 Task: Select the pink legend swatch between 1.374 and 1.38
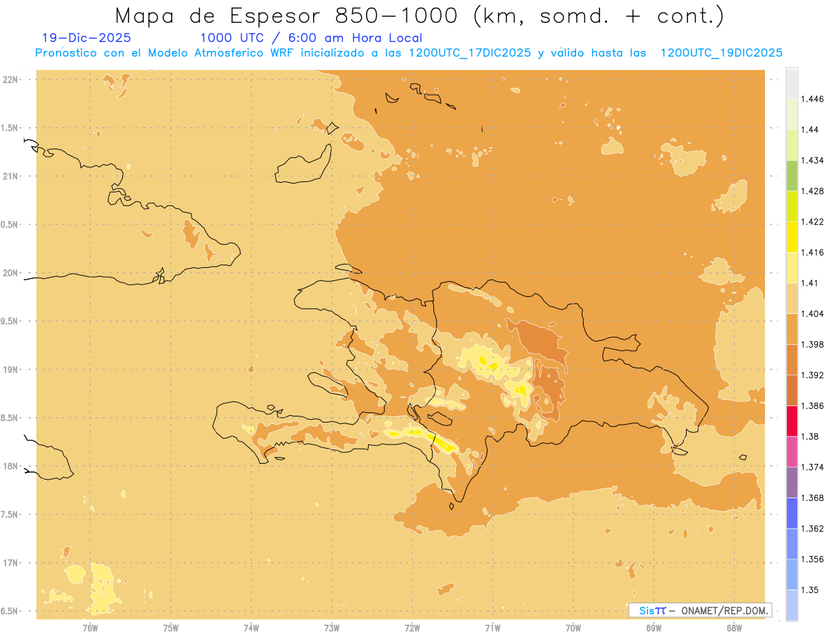[x=792, y=451]
